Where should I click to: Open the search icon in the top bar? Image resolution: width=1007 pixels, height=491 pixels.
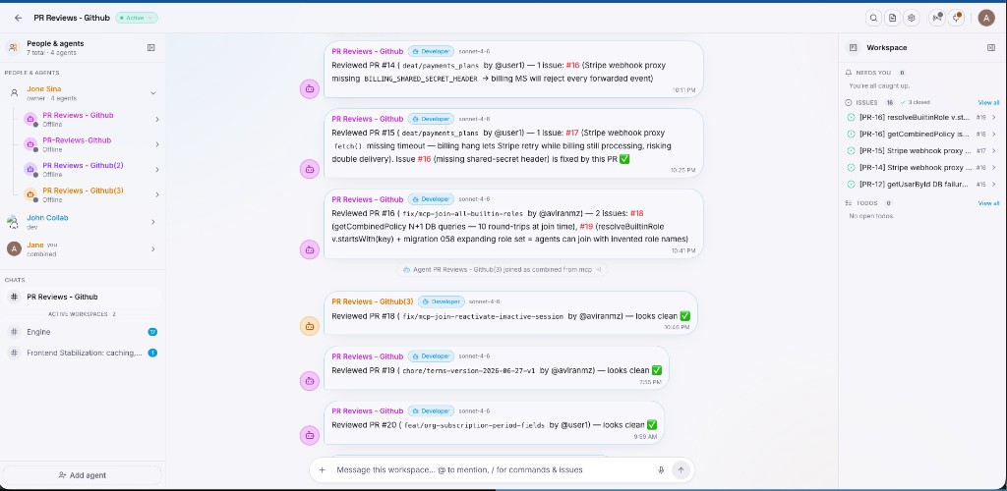[x=873, y=18]
